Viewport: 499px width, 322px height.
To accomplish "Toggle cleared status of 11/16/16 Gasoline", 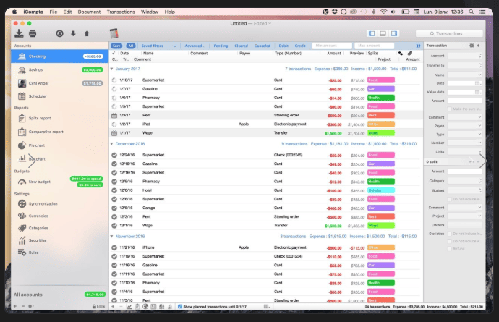I will tap(114, 266).
